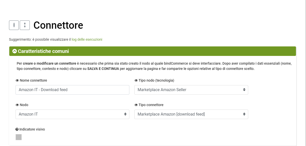Click the Nome connettore text field
The image size is (306, 146).
(x=72, y=90)
